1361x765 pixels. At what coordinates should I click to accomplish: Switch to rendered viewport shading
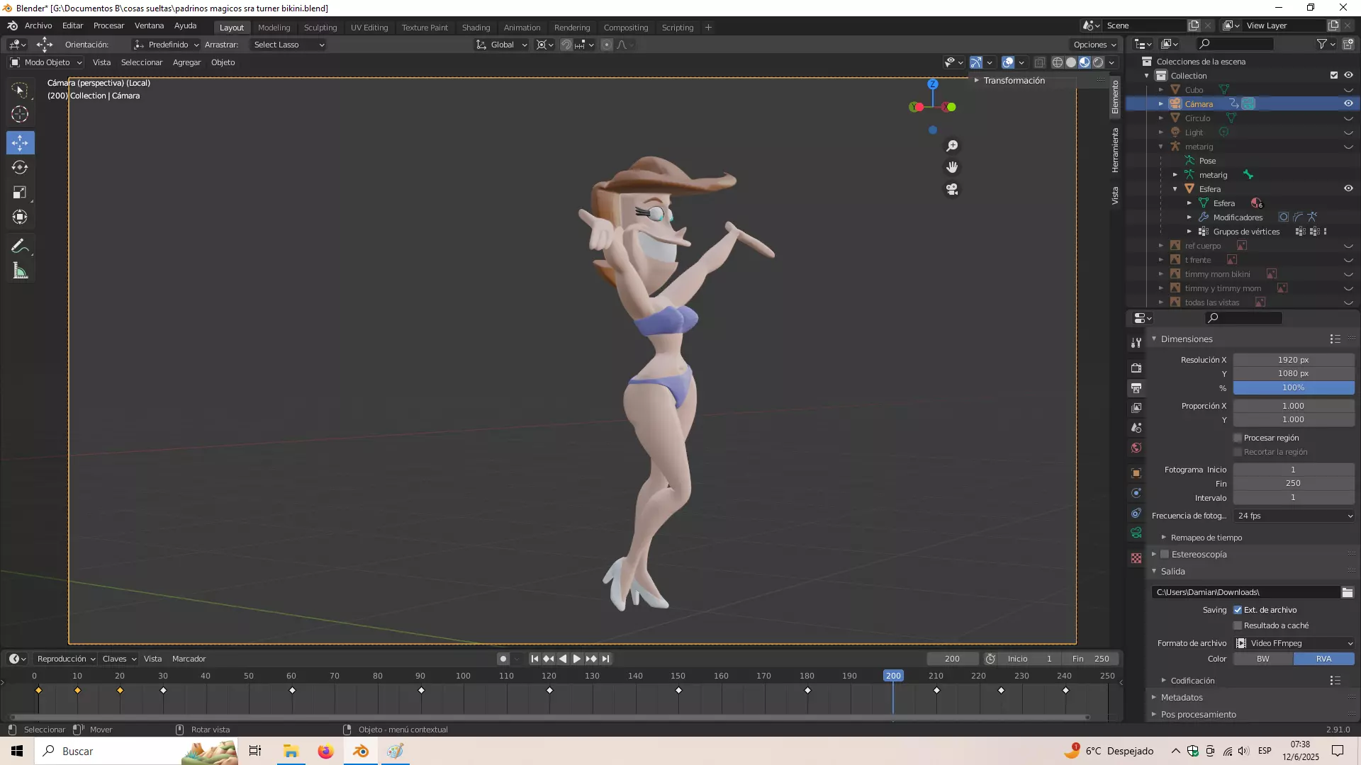[1098, 62]
